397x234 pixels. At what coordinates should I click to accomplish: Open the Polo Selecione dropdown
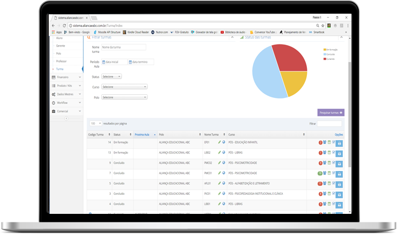point(125,97)
